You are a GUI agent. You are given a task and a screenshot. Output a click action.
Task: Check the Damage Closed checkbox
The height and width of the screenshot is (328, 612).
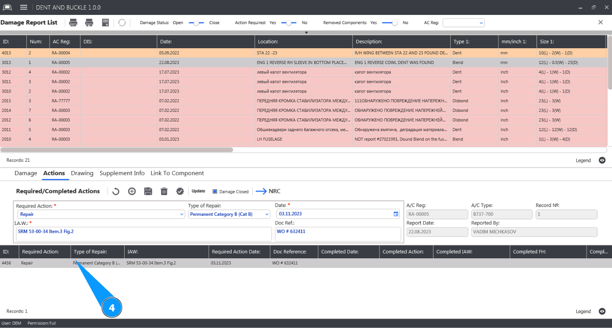[x=215, y=192]
